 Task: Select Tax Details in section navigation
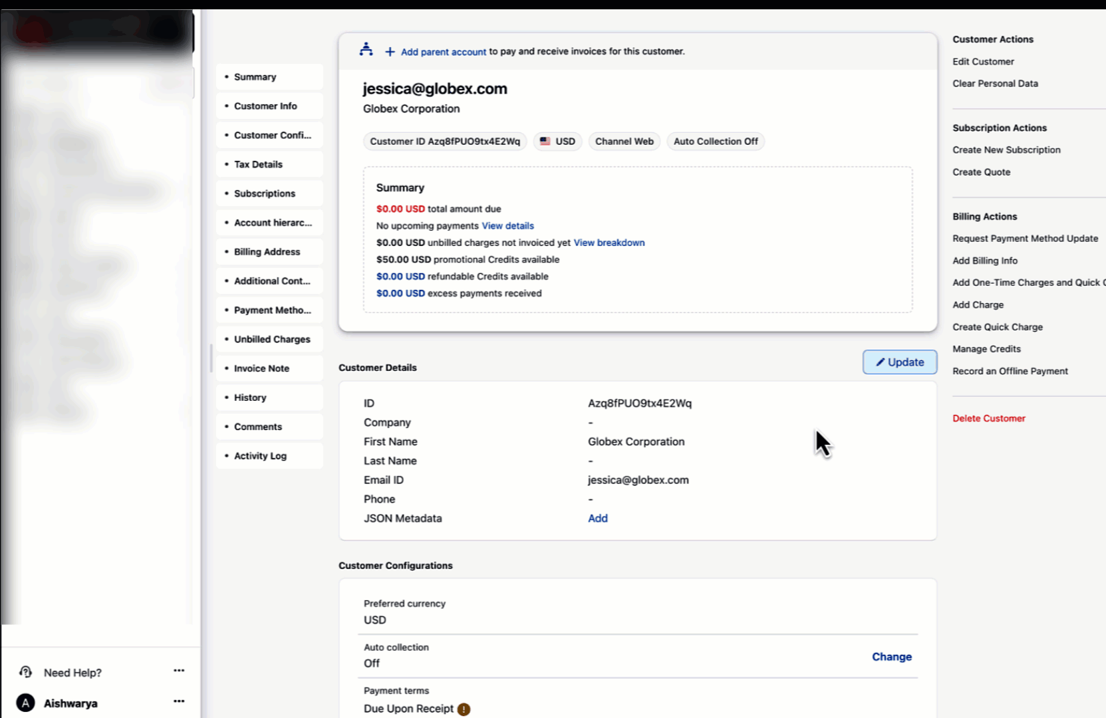(x=258, y=164)
